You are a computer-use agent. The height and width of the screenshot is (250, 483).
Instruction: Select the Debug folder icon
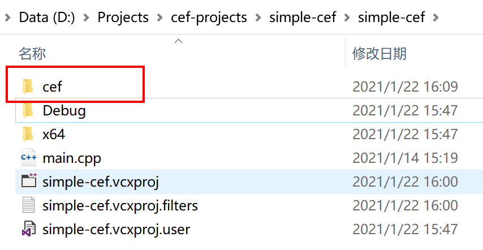tap(28, 110)
